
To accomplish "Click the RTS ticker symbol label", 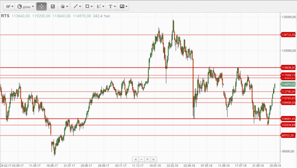I will coord(5,16).
